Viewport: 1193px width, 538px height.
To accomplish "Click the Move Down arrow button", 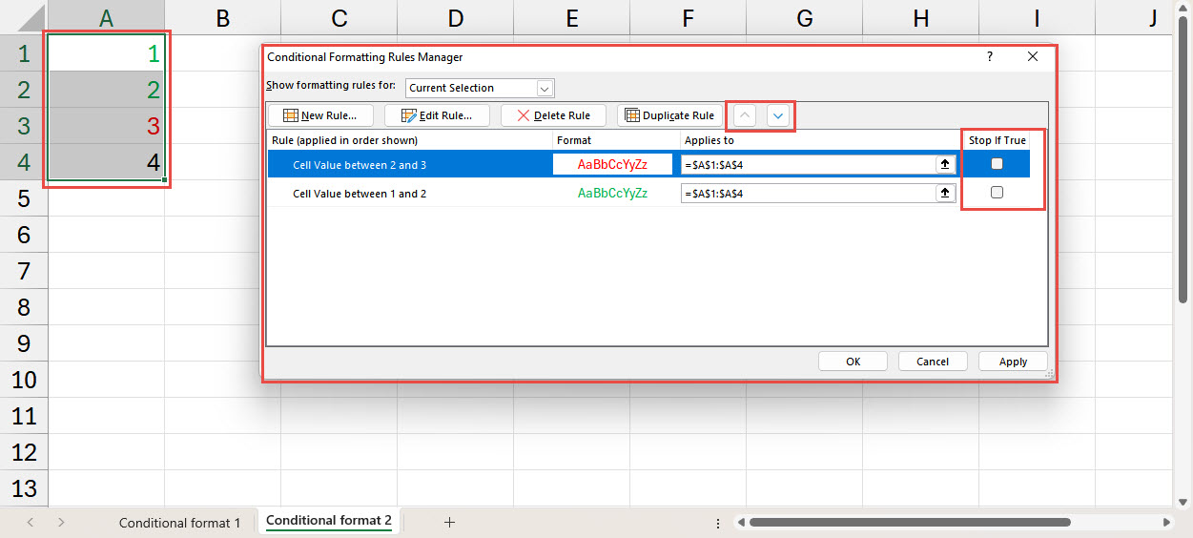I will [x=779, y=115].
